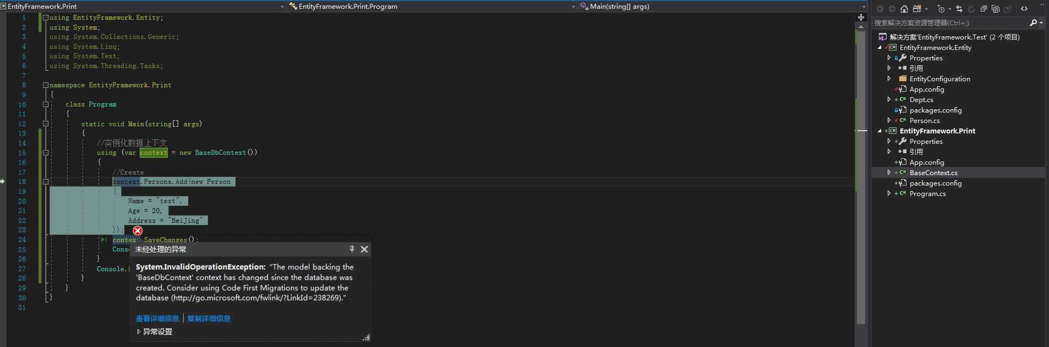Viewport: 1049px width, 347px height.
Task: Click the breakpoint margin arrow at line 18
Action: tap(3, 181)
